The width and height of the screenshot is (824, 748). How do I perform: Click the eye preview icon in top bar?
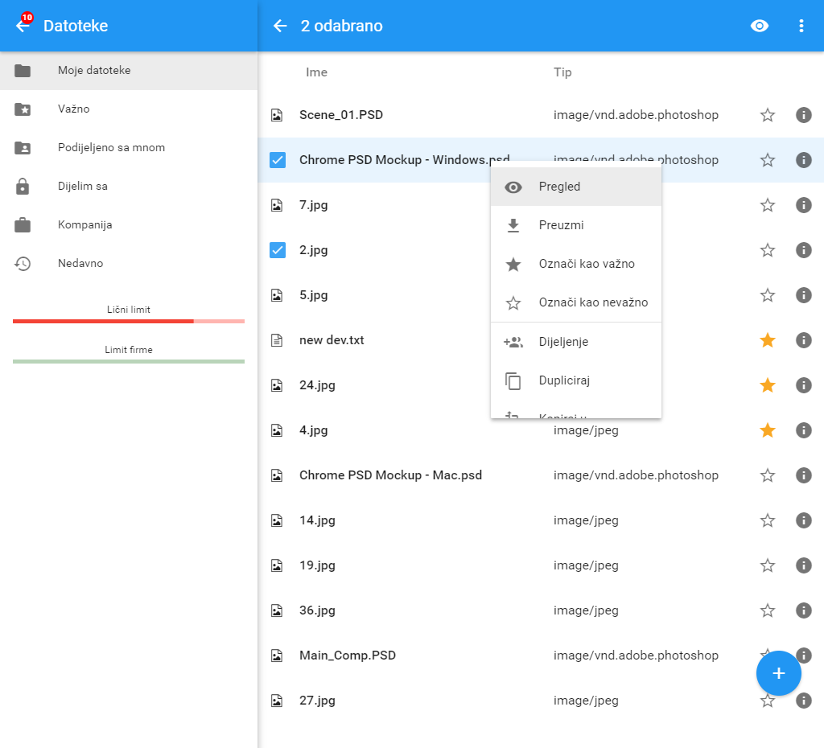click(x=760, y=26)
